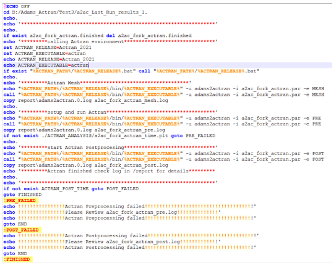Click the 'Actran Mesh' echo line
This screenshot has width=336, height=265.
click(97, 83)
